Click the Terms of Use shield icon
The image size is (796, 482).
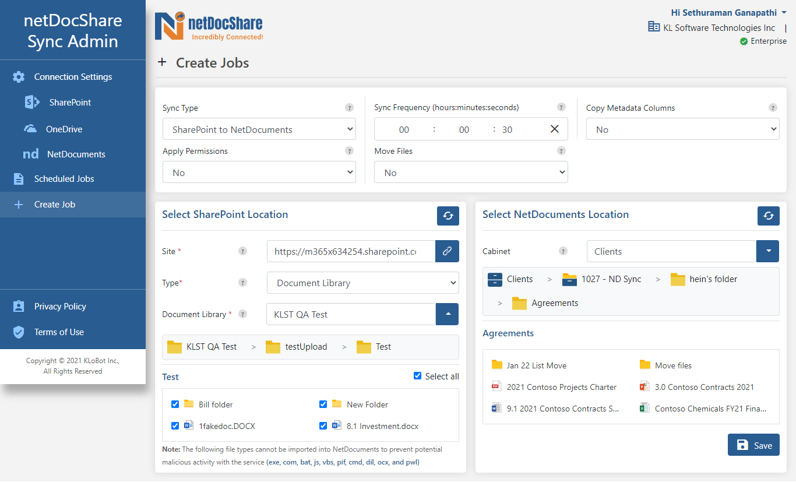pos(19,332)
